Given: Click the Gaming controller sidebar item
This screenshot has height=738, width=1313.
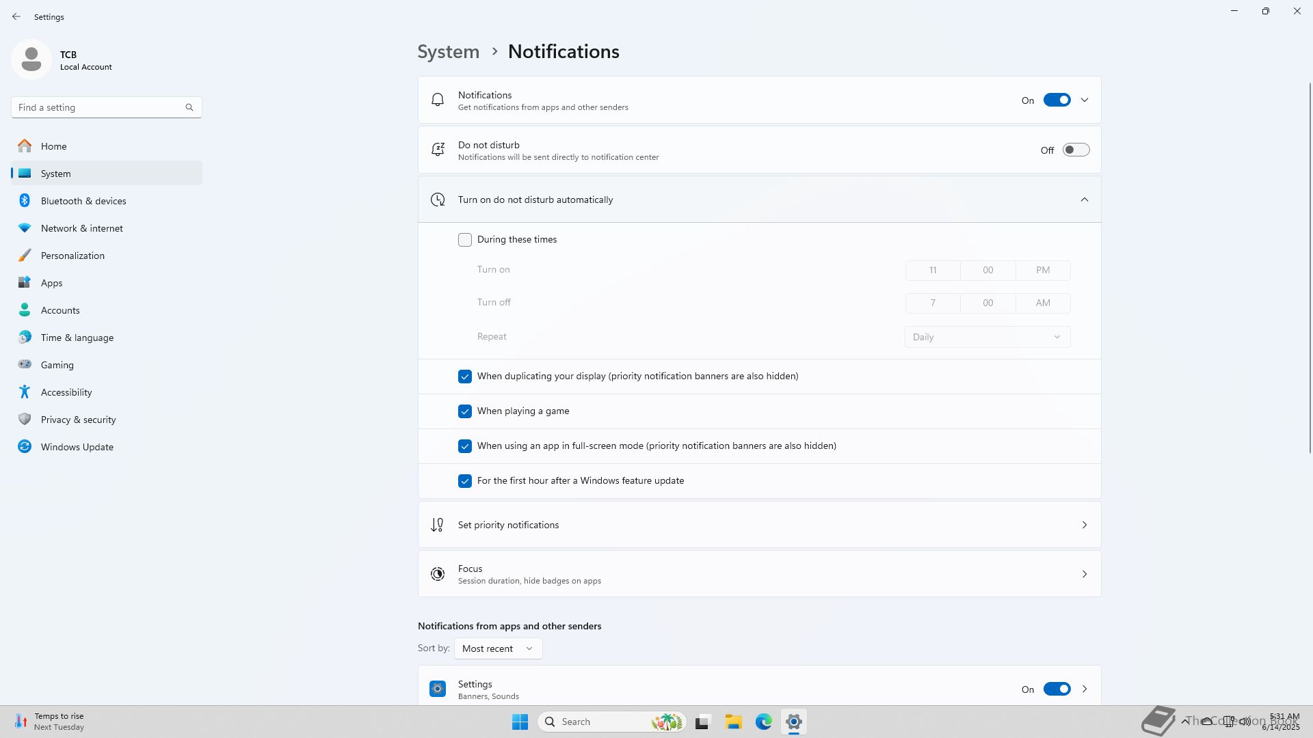Looking at the screenshot, I should pos(57,365).
